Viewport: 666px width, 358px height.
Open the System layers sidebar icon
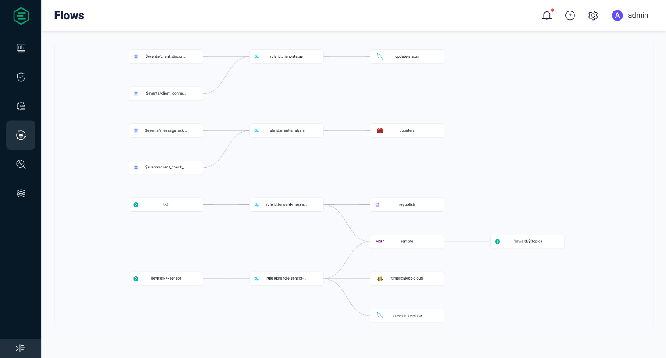[x=21, y=193]
